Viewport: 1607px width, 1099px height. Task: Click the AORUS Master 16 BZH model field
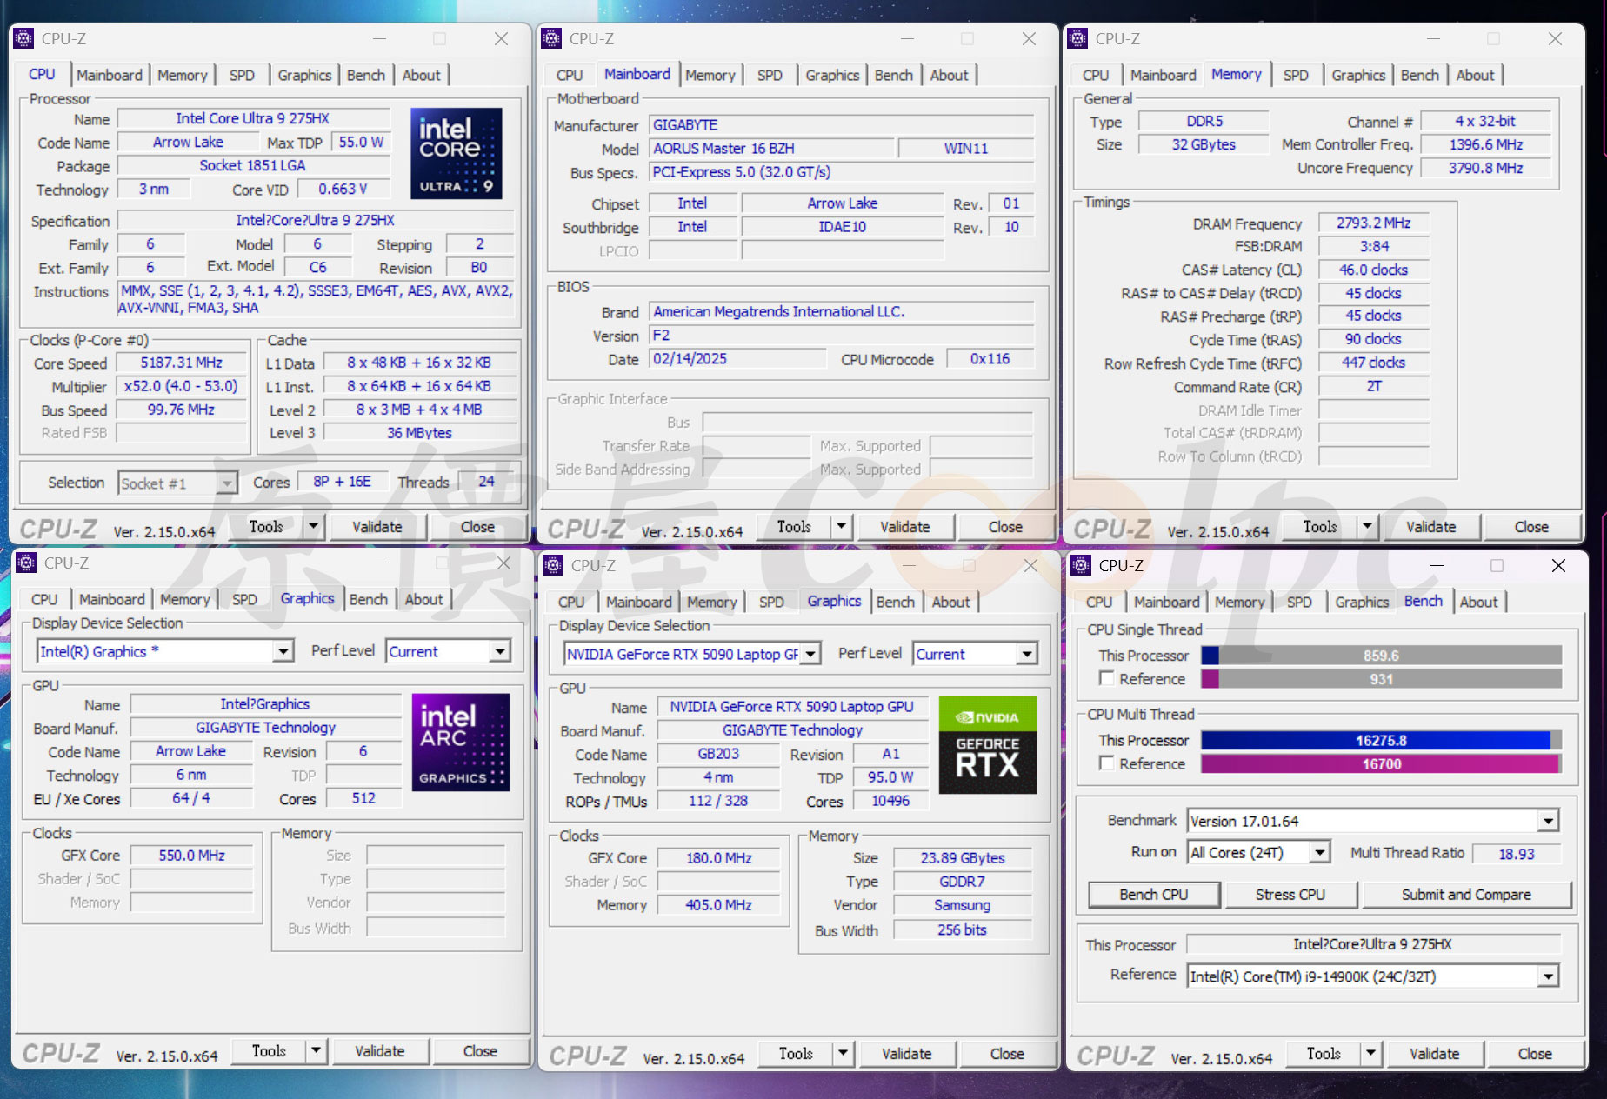[770, 149]
